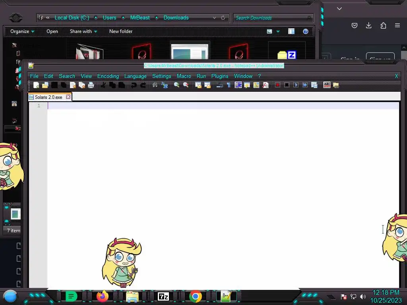Click Local Disk (C:) in address bar

[72, 17]
